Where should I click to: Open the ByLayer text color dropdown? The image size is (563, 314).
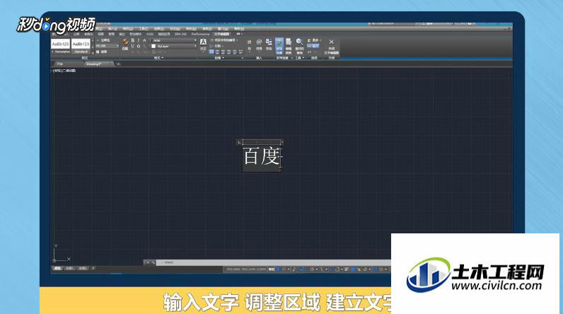click(x=174, y=46)
